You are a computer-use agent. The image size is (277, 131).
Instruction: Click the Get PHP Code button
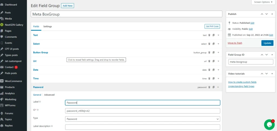(212, 26)
